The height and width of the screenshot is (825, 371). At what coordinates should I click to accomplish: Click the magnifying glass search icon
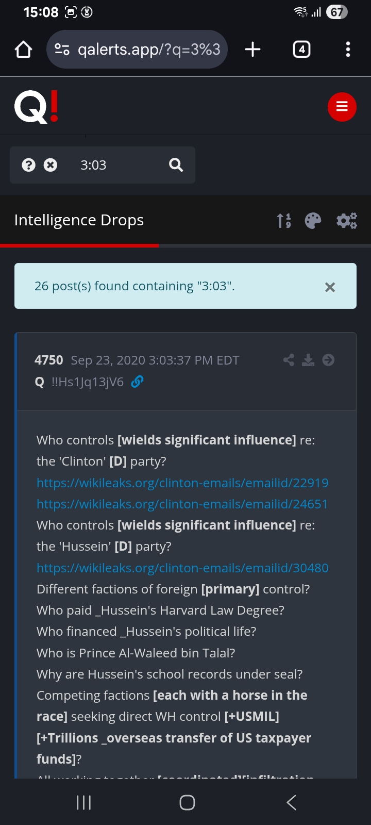tap(176, 165)
